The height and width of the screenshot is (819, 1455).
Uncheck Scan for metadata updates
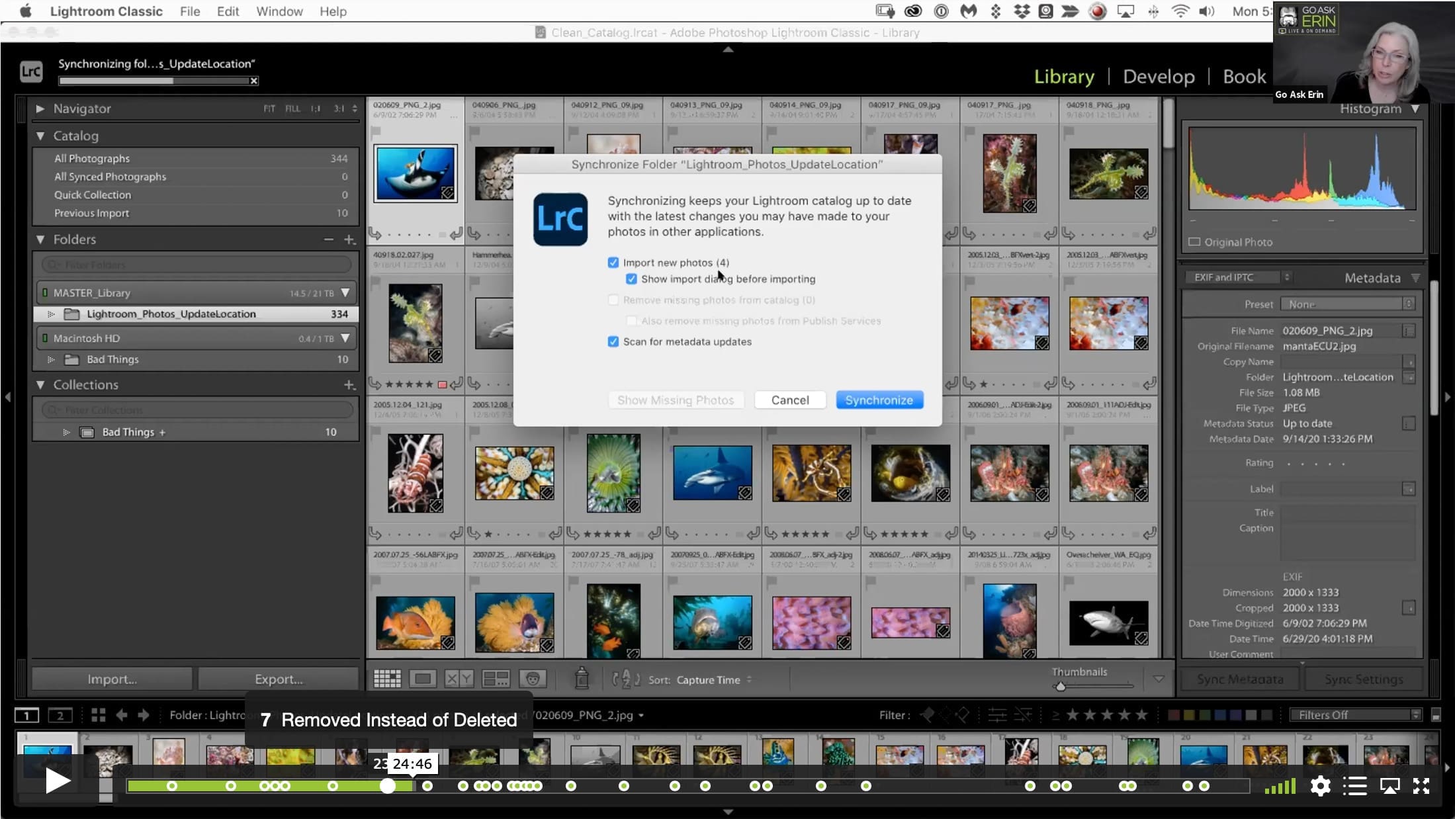pos(613,342)
